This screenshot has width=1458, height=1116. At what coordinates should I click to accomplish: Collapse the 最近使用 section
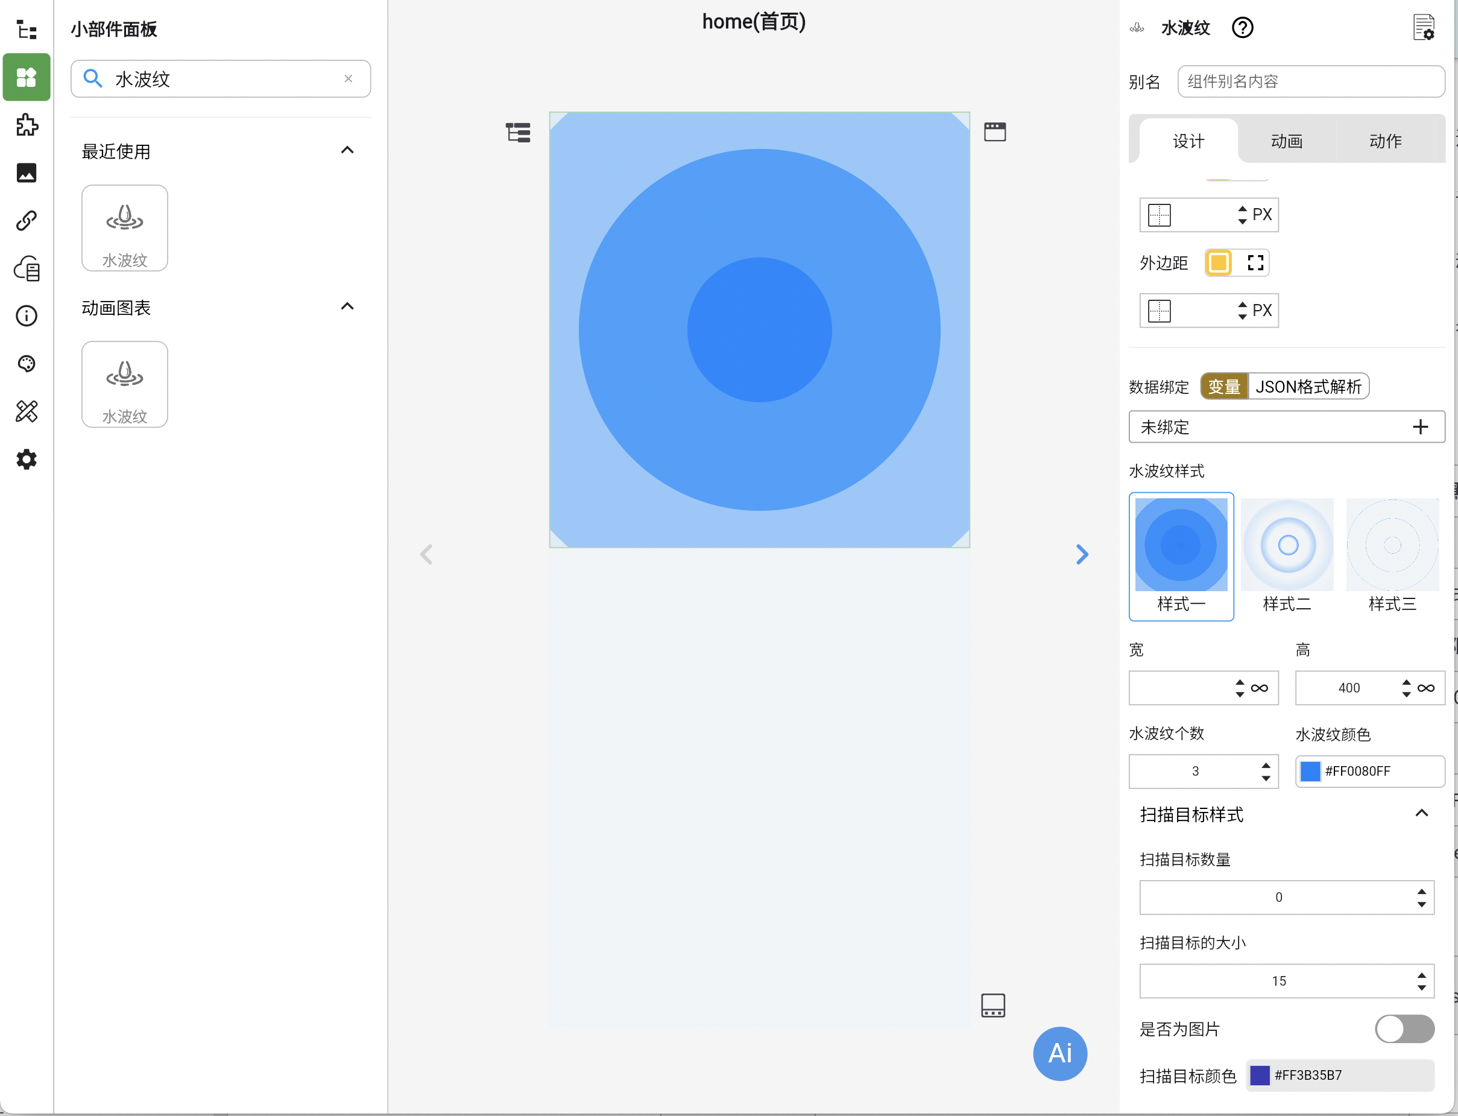coord(347,150)
